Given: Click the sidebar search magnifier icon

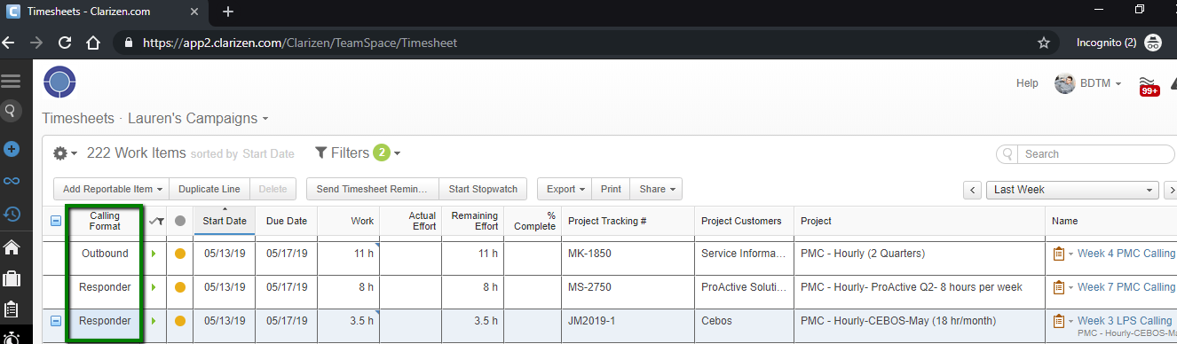Looking at the screenshot, I should pos(11,111).
